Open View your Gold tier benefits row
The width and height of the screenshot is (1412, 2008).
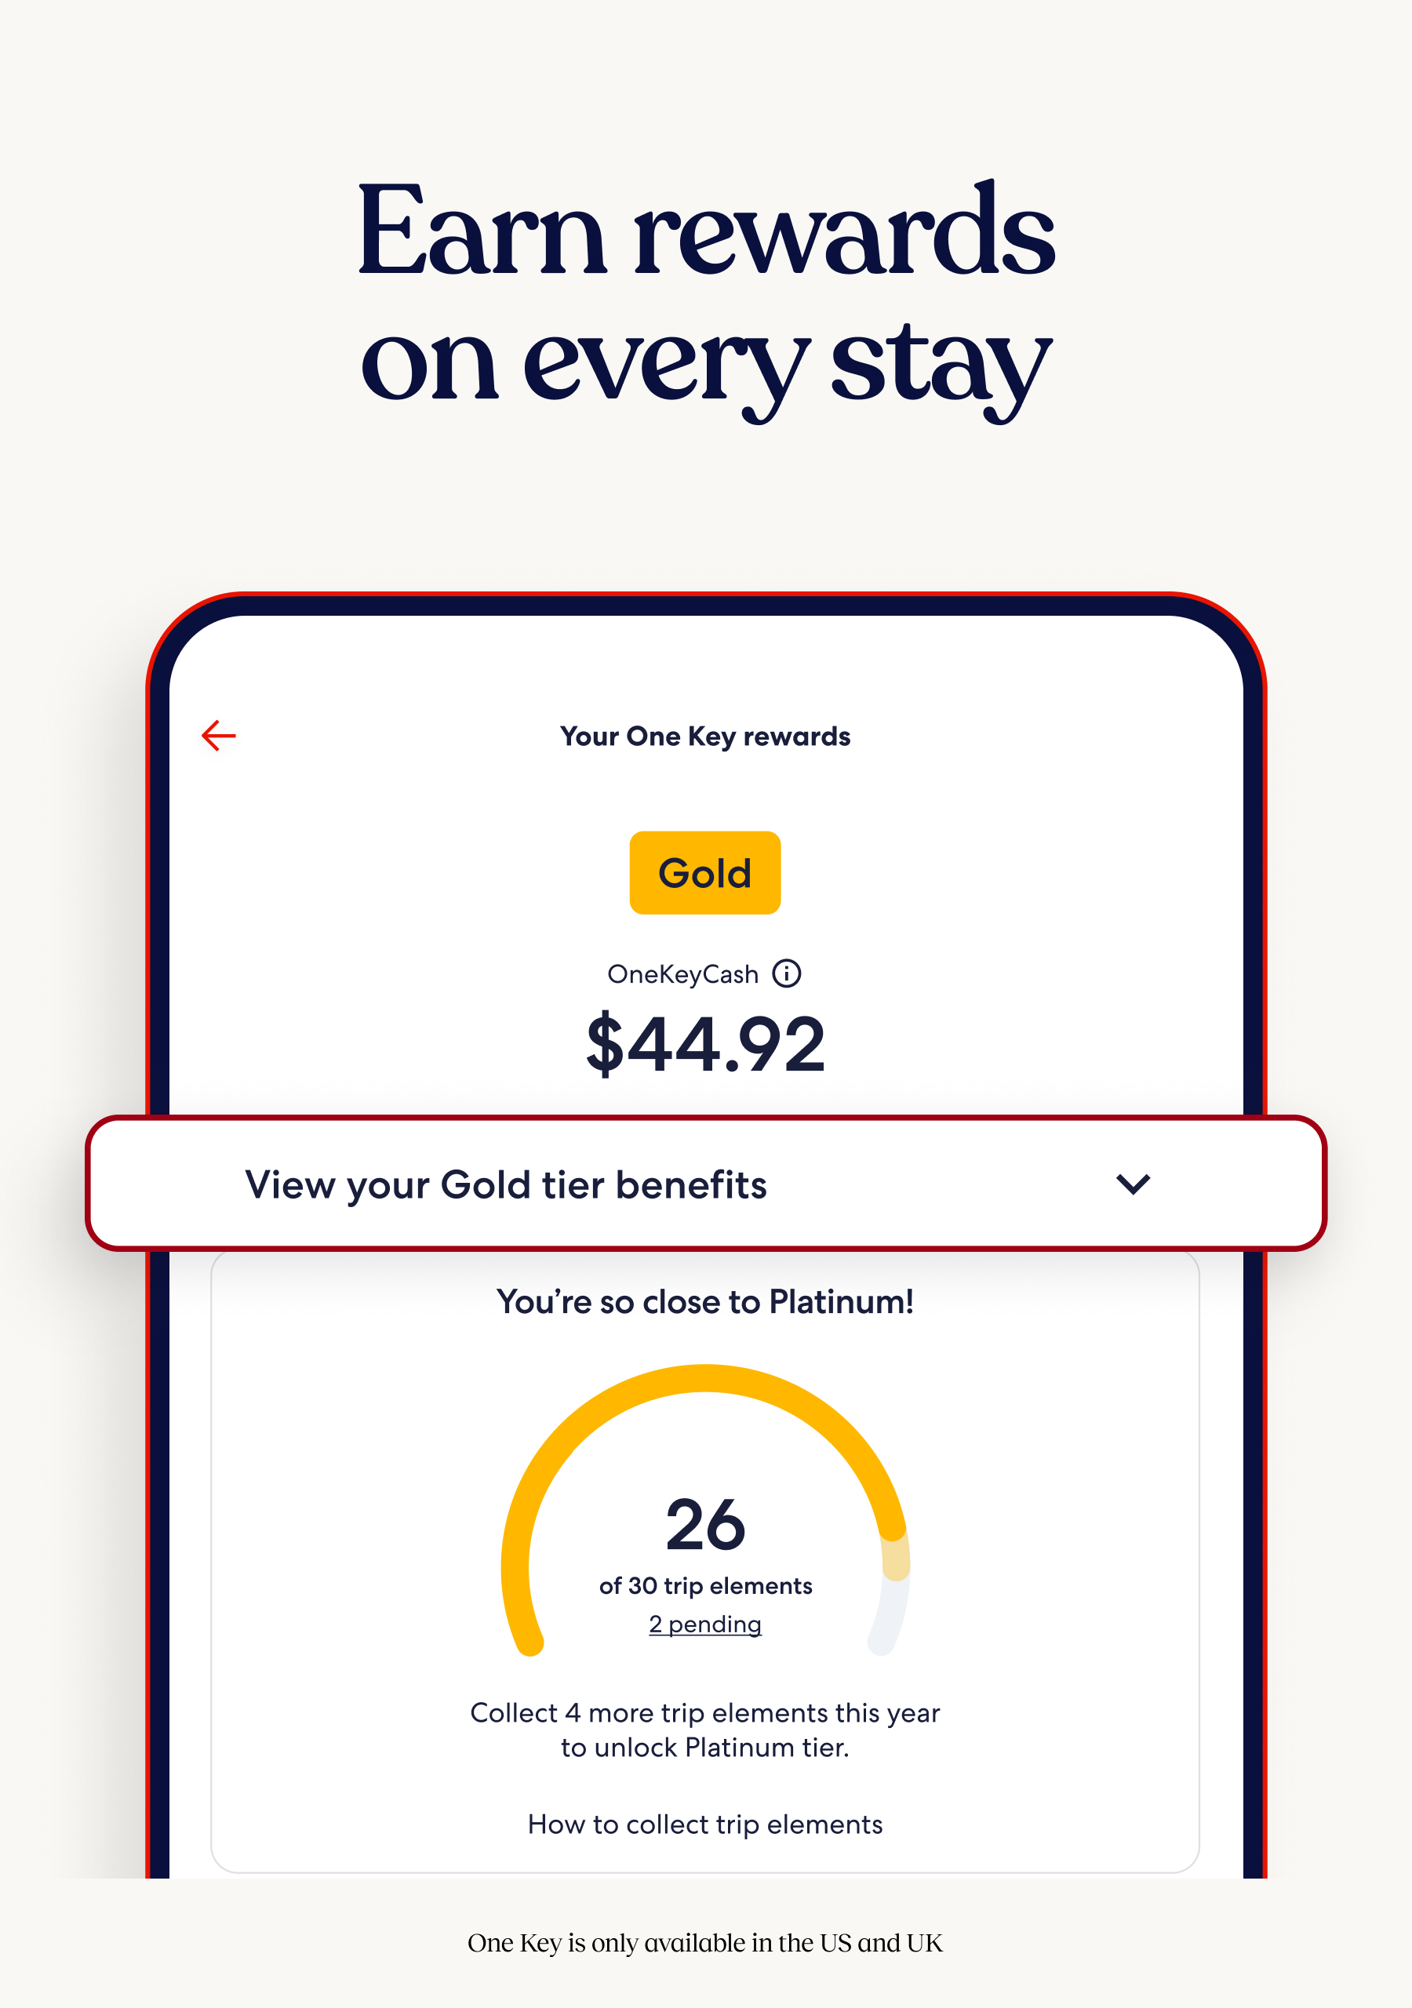tap(706, 1184)
